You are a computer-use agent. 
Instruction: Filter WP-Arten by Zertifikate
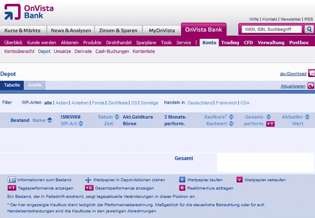(x=118, y=103)
